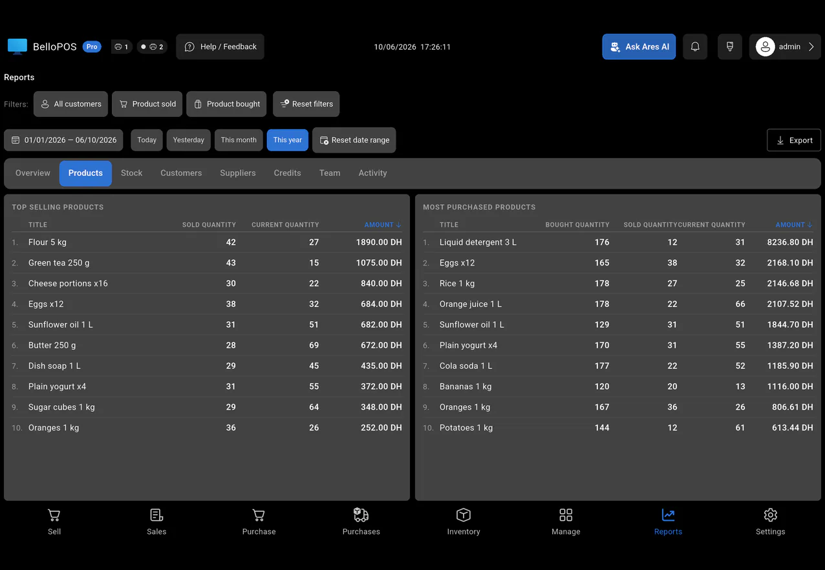Click Reset filters button
Screen dimensions: 825x570
coord(306,104)
